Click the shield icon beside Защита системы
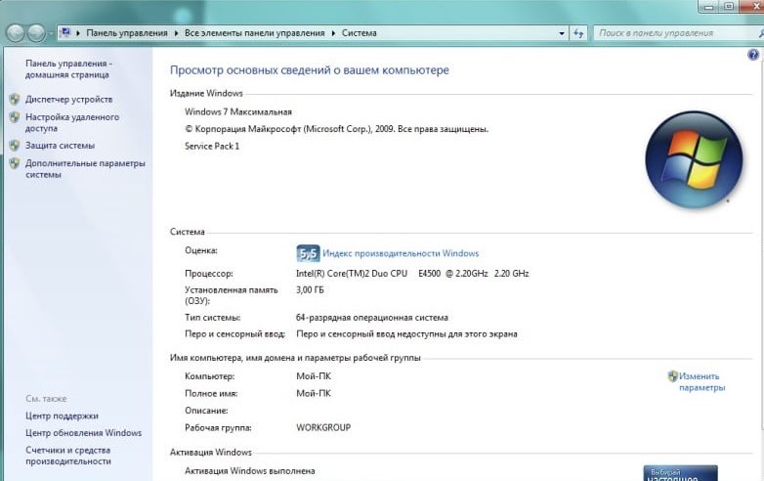Image resolution: width=764 pixels, height=481 pixels. tap(15, 146)
